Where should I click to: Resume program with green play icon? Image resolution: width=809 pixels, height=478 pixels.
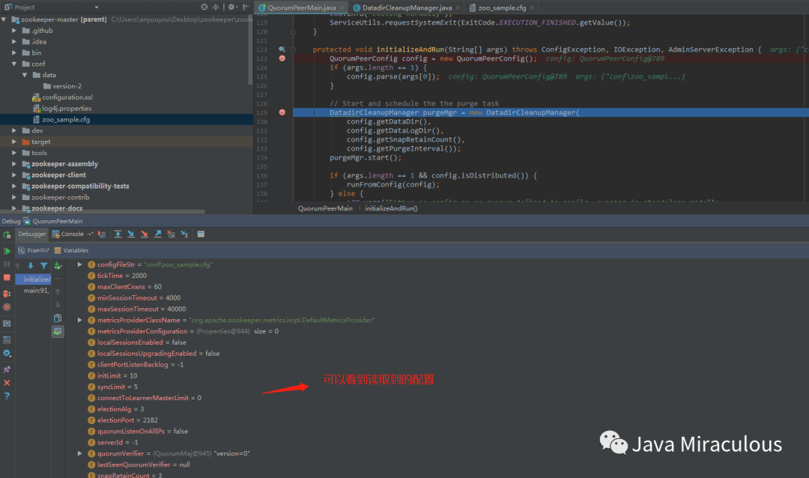[x=7, y=251]
